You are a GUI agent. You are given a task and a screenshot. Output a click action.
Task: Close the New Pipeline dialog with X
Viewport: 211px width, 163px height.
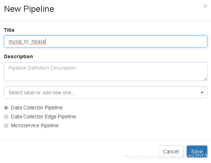(x=205, y=6)
